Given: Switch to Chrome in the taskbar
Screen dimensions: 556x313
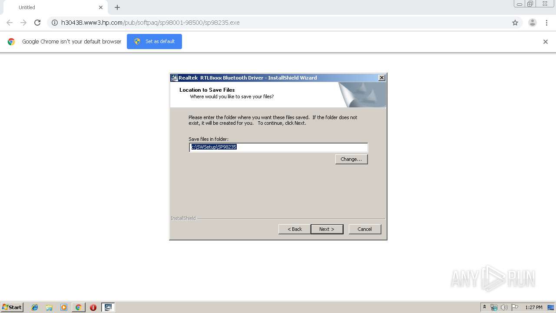Looking at the screenshot, I should 78,307.
